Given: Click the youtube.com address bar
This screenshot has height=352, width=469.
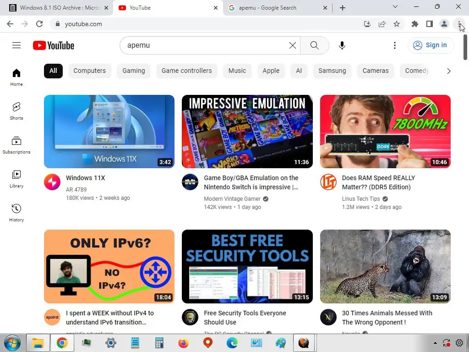Looking at the screenshot, I should coord(207,24).
